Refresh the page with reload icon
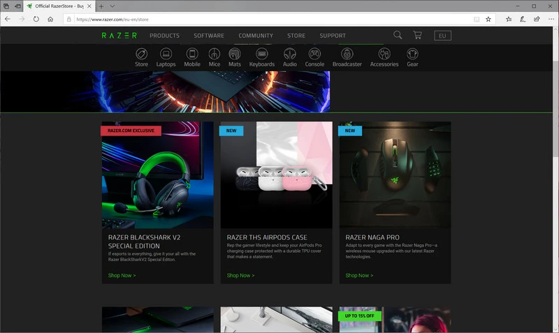Viewport: 559px width, 333px height. coord(36,20)
